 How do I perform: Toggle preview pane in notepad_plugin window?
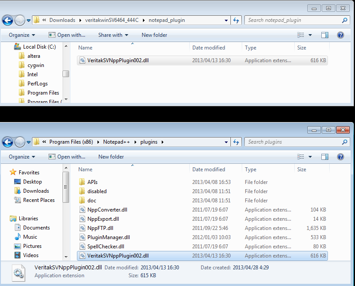click(325, 35)
